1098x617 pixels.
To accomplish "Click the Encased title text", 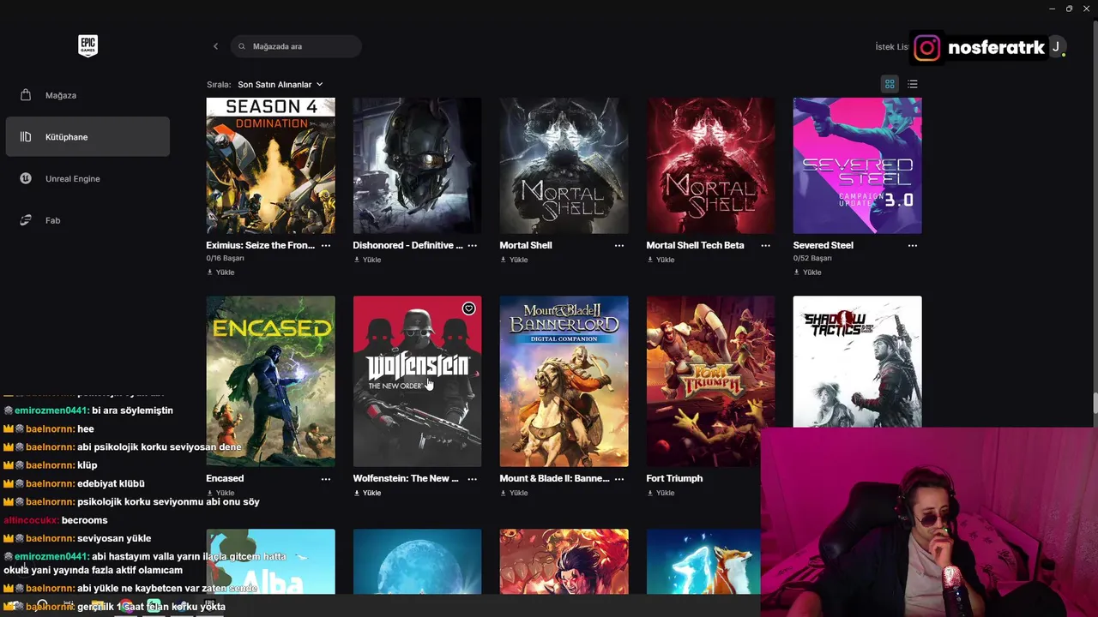I will [x=225, y=478].
